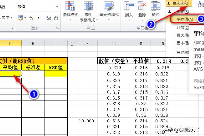Select column G header
This screenshot has height=136, width=204.
point(11,43)
